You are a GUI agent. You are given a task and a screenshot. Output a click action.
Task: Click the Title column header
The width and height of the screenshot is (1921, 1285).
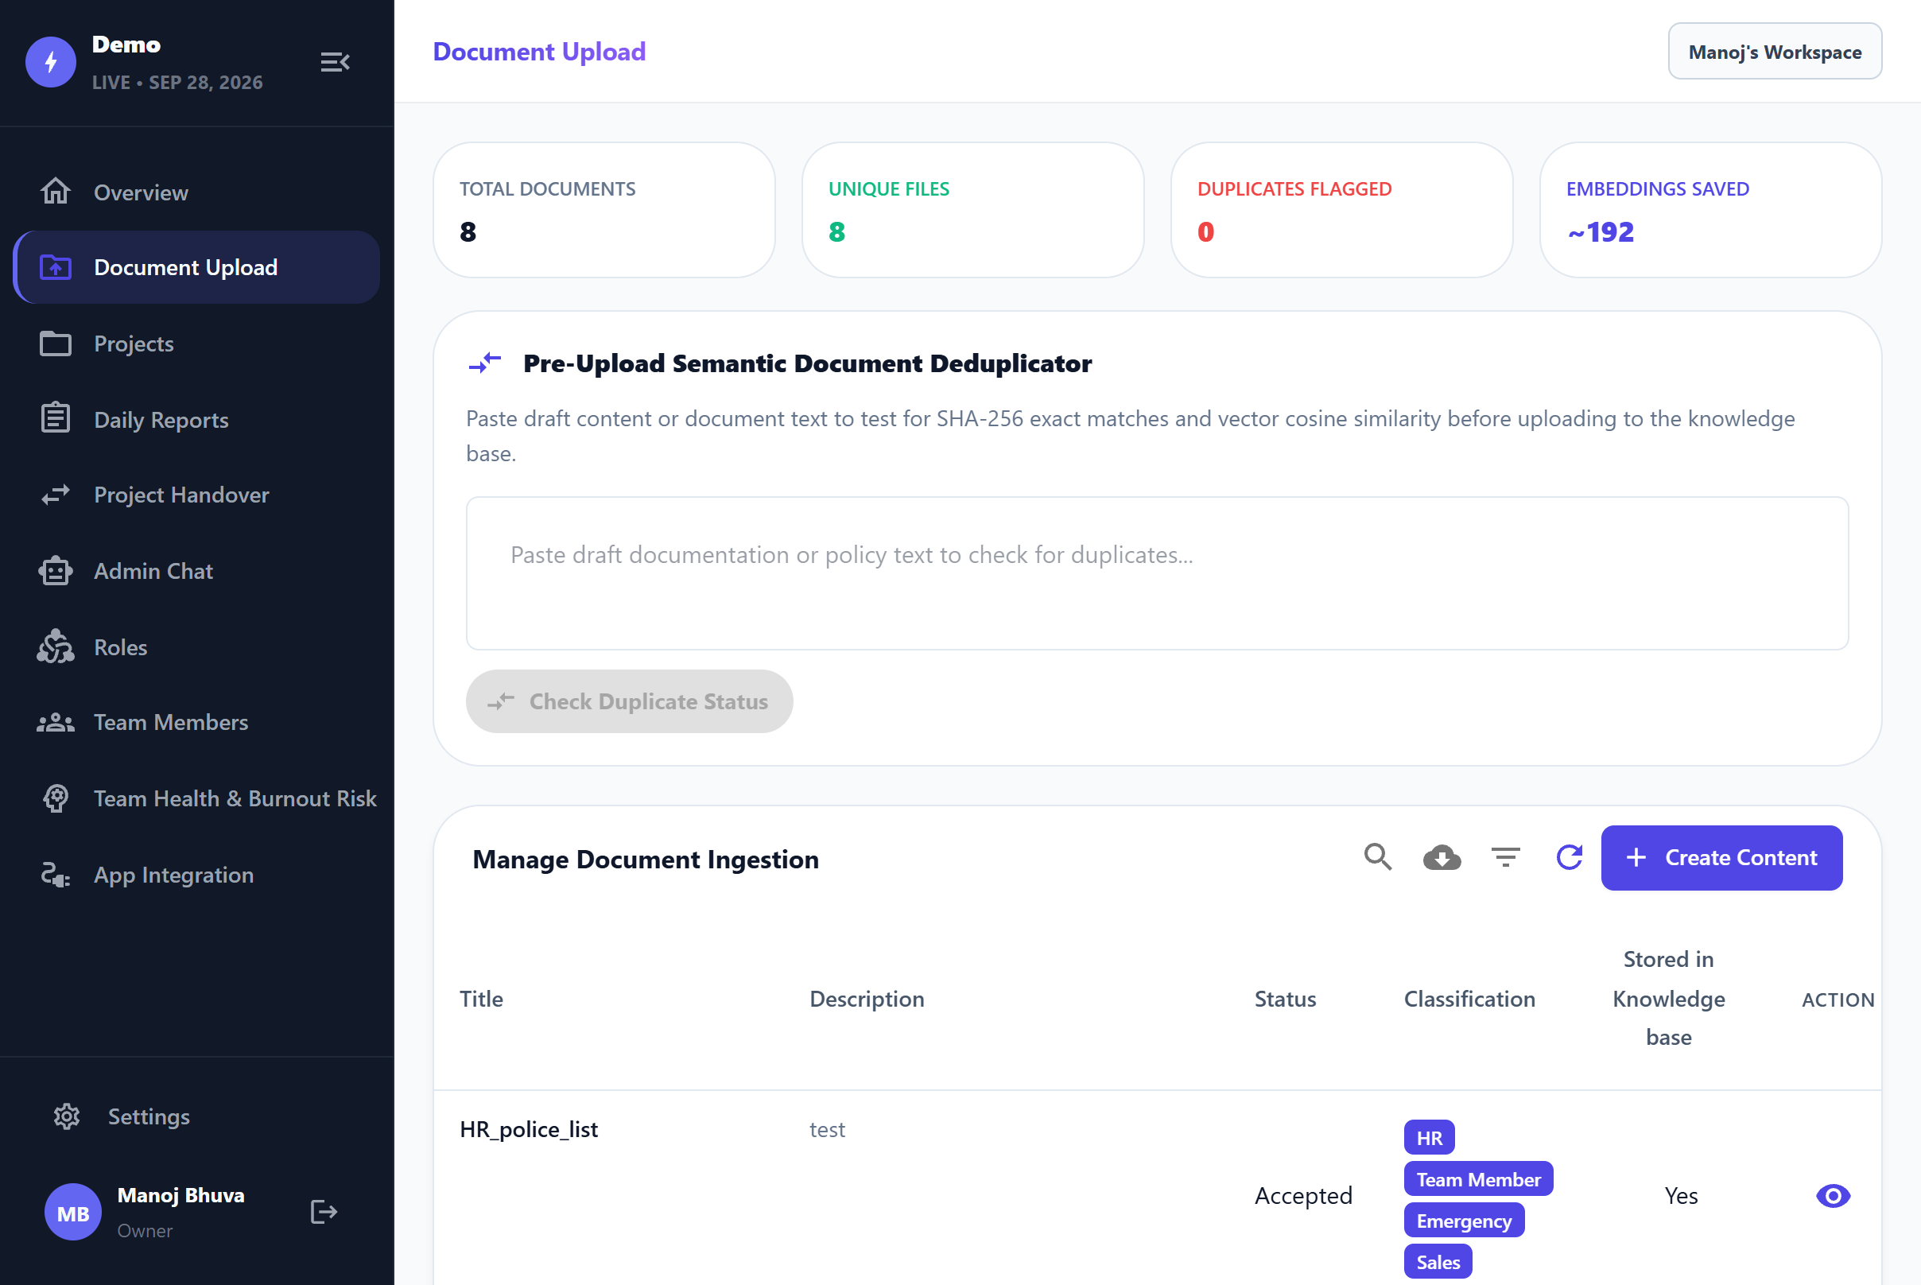coord(481,998)
